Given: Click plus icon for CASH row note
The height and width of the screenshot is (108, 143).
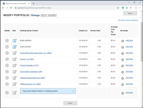Looking at the screenshot, I should 123,47.
